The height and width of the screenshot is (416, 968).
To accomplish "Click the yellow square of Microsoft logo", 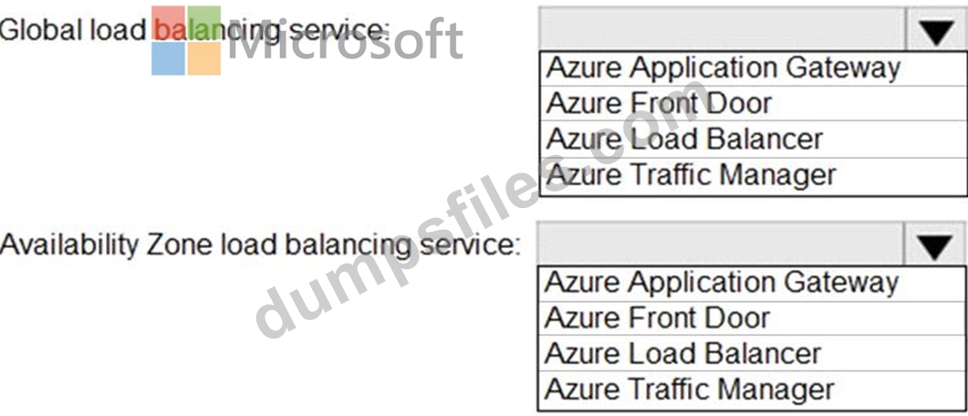I will click(204, 58).
